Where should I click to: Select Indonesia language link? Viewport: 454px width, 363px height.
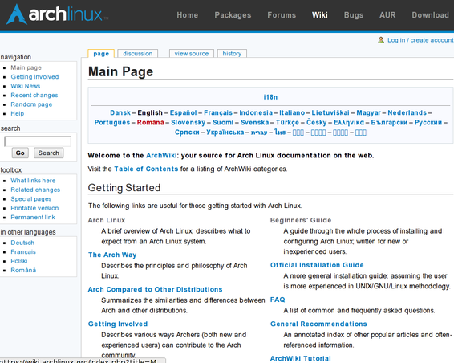[x=256, y=112]
